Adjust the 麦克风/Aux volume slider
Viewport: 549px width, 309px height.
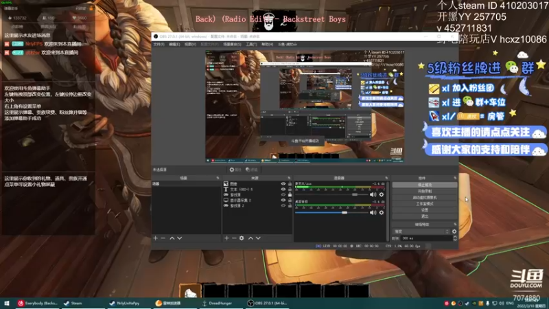[331, 194]
